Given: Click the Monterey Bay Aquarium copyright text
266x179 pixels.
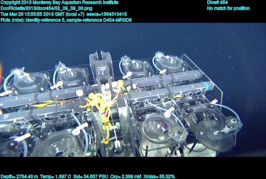Looking at the screenshot, I should pos(59,3).
